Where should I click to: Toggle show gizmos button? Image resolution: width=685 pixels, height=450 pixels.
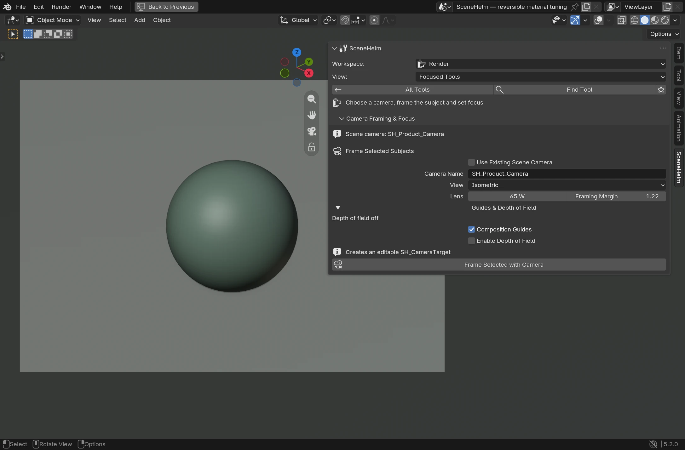point(575,20)
